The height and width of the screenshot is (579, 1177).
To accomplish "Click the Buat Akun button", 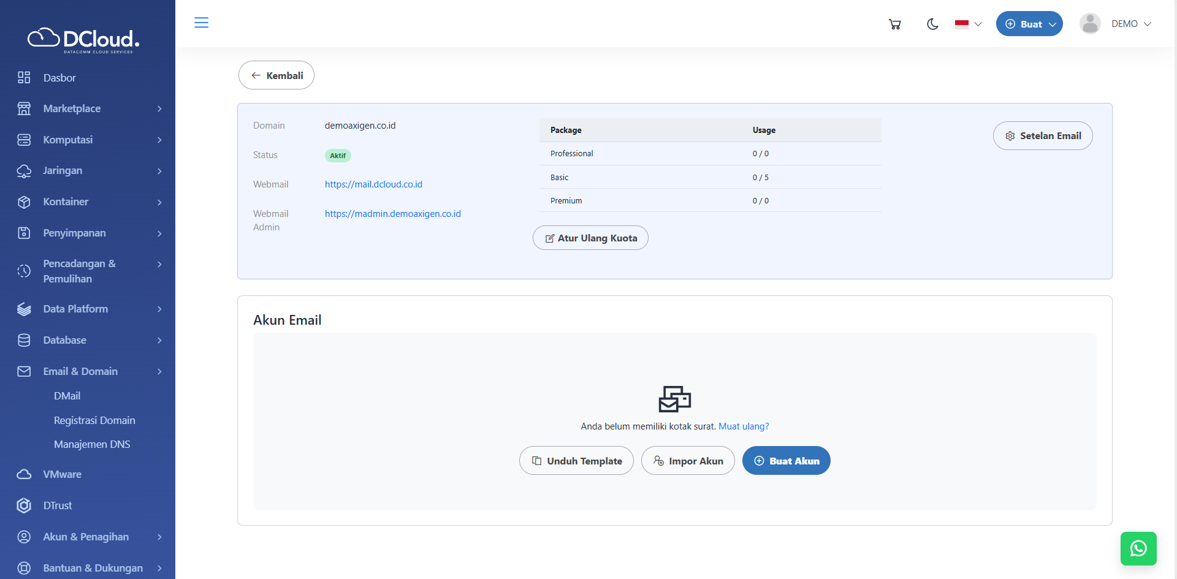I will (x=786, y=461).
